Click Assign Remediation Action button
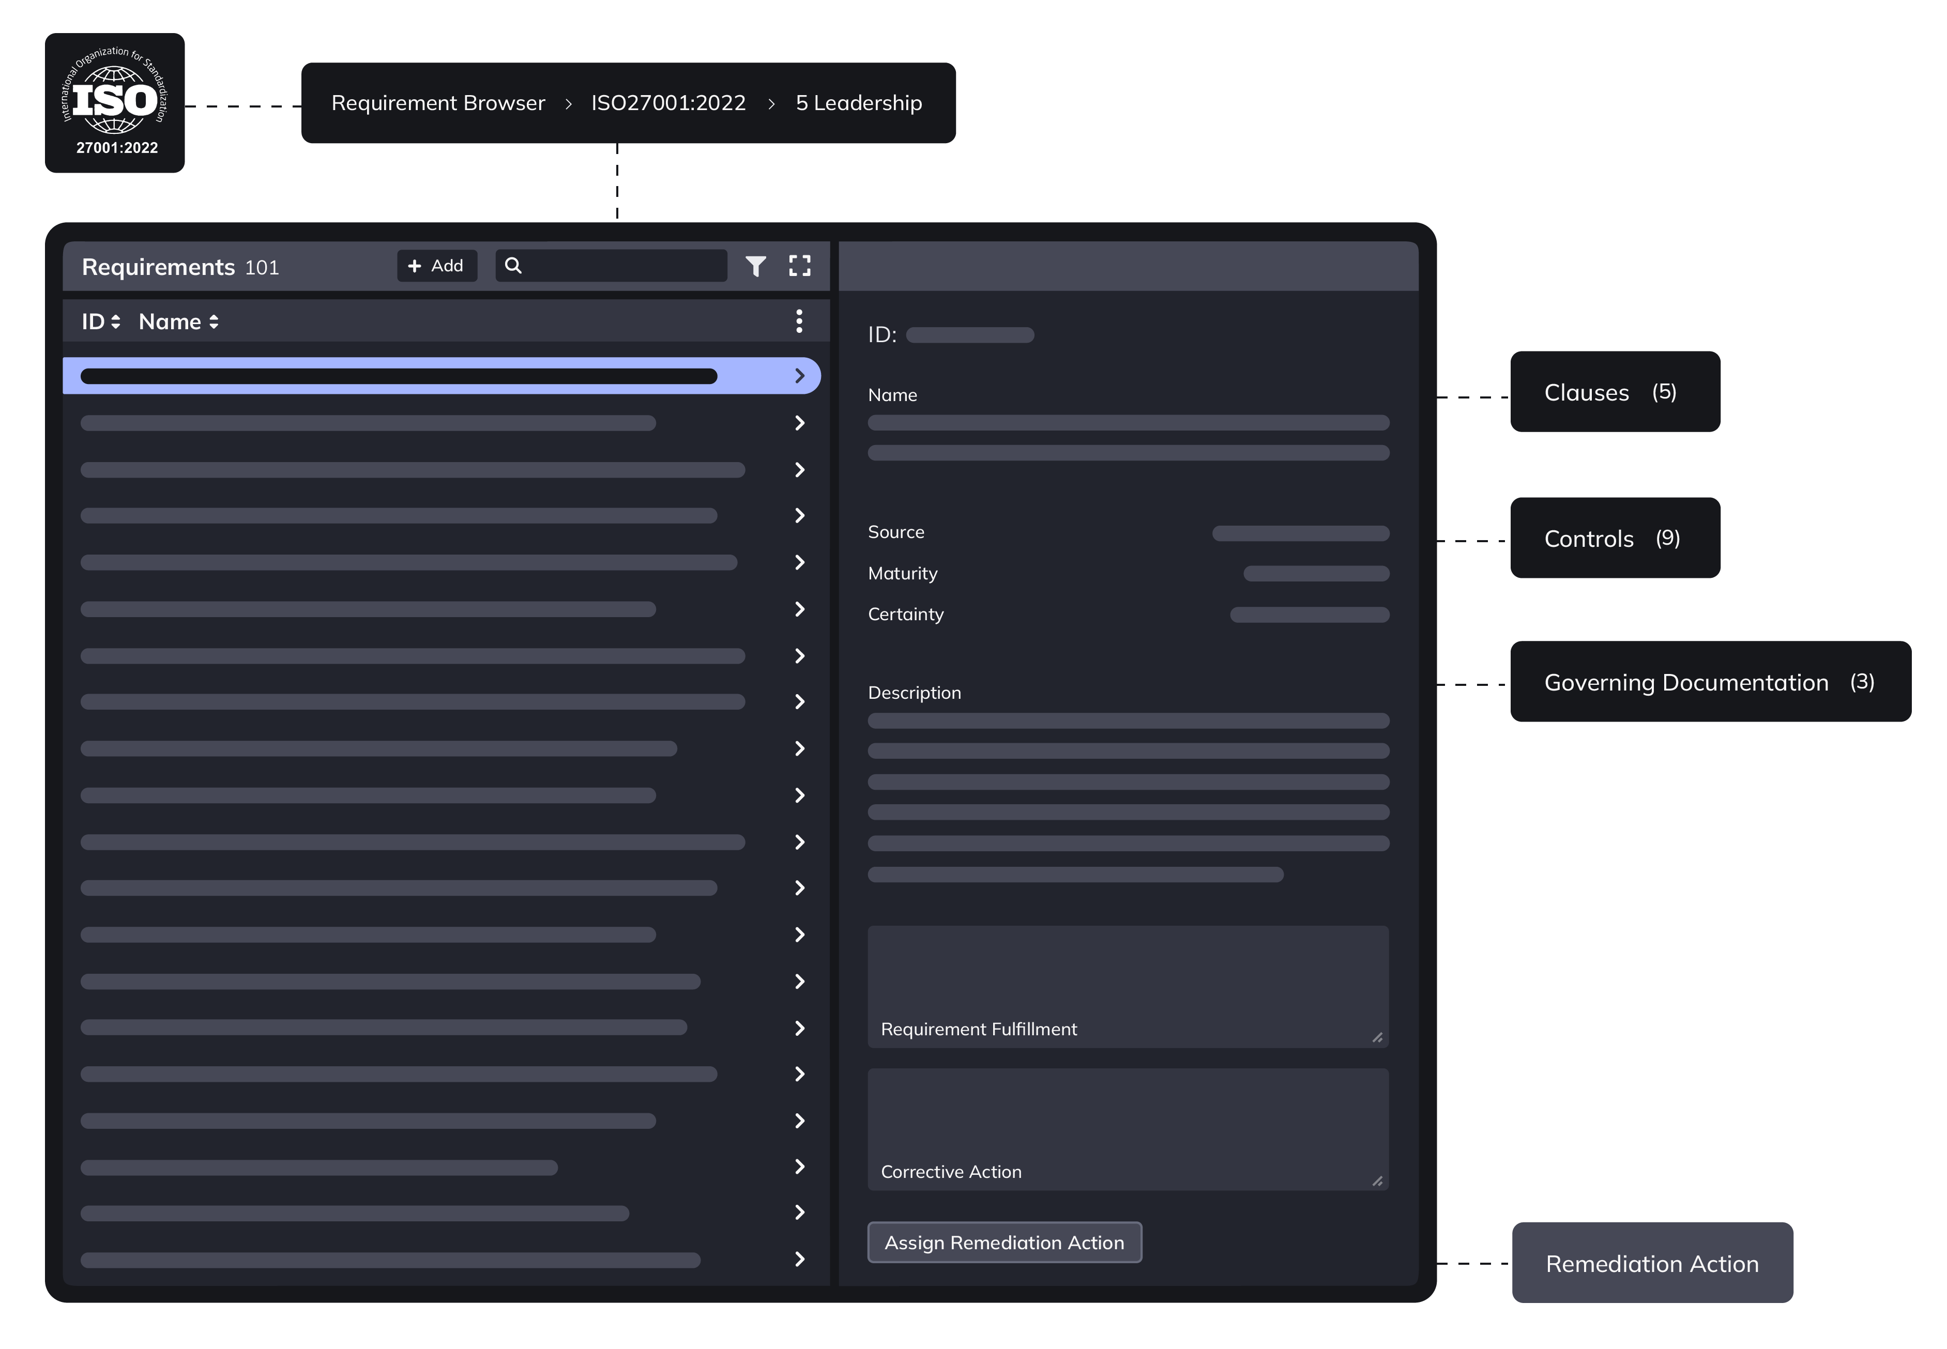1947x1349 pixels. pyautogui.click(x=1003, y=1243)
